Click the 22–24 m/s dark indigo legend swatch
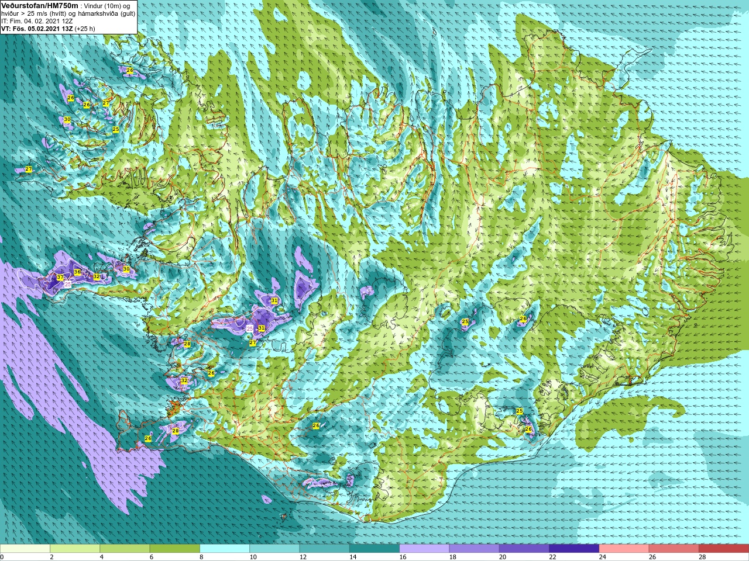The image size is (749, 561). point(574,548)
